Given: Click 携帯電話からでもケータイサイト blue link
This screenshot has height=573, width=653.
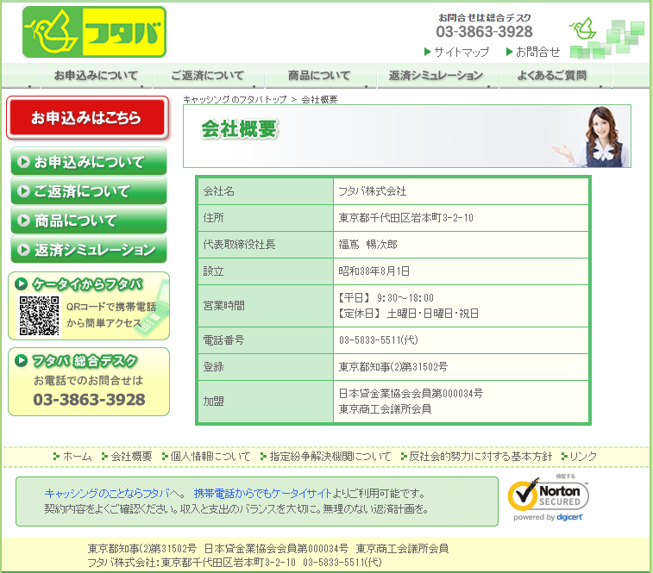Looking at the screenshot, I should (x=262, y=494).
